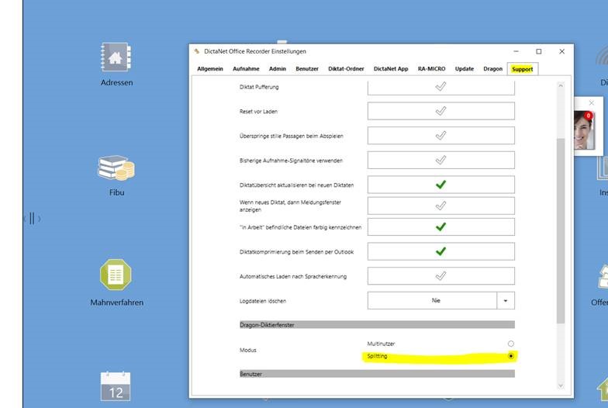The image size is (608, 408).
Task: Open the Fibu books and coins icon
Action: 116,168
